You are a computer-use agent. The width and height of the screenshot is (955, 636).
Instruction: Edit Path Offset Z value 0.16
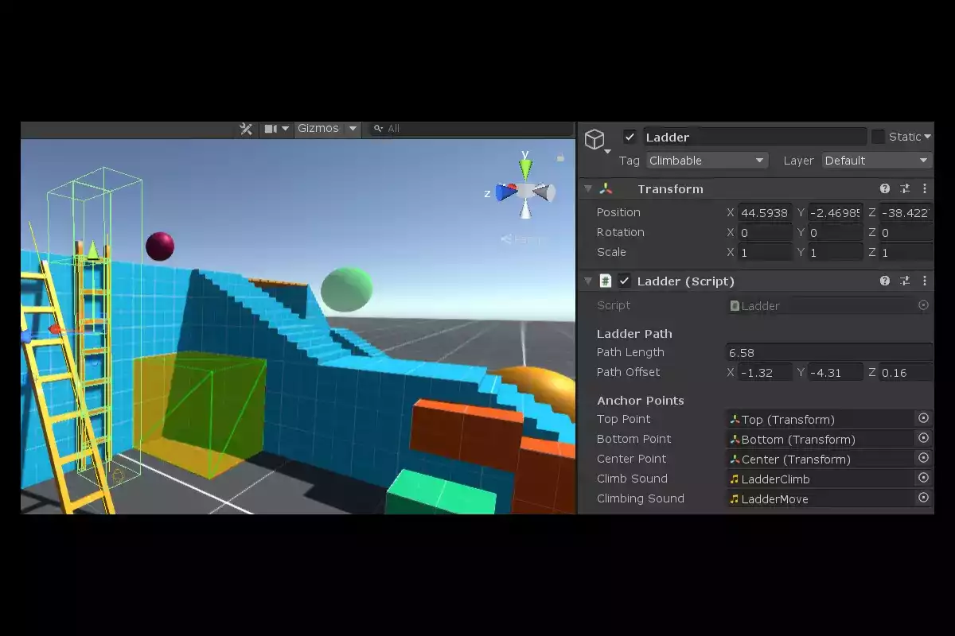click(x=906, y=372)
